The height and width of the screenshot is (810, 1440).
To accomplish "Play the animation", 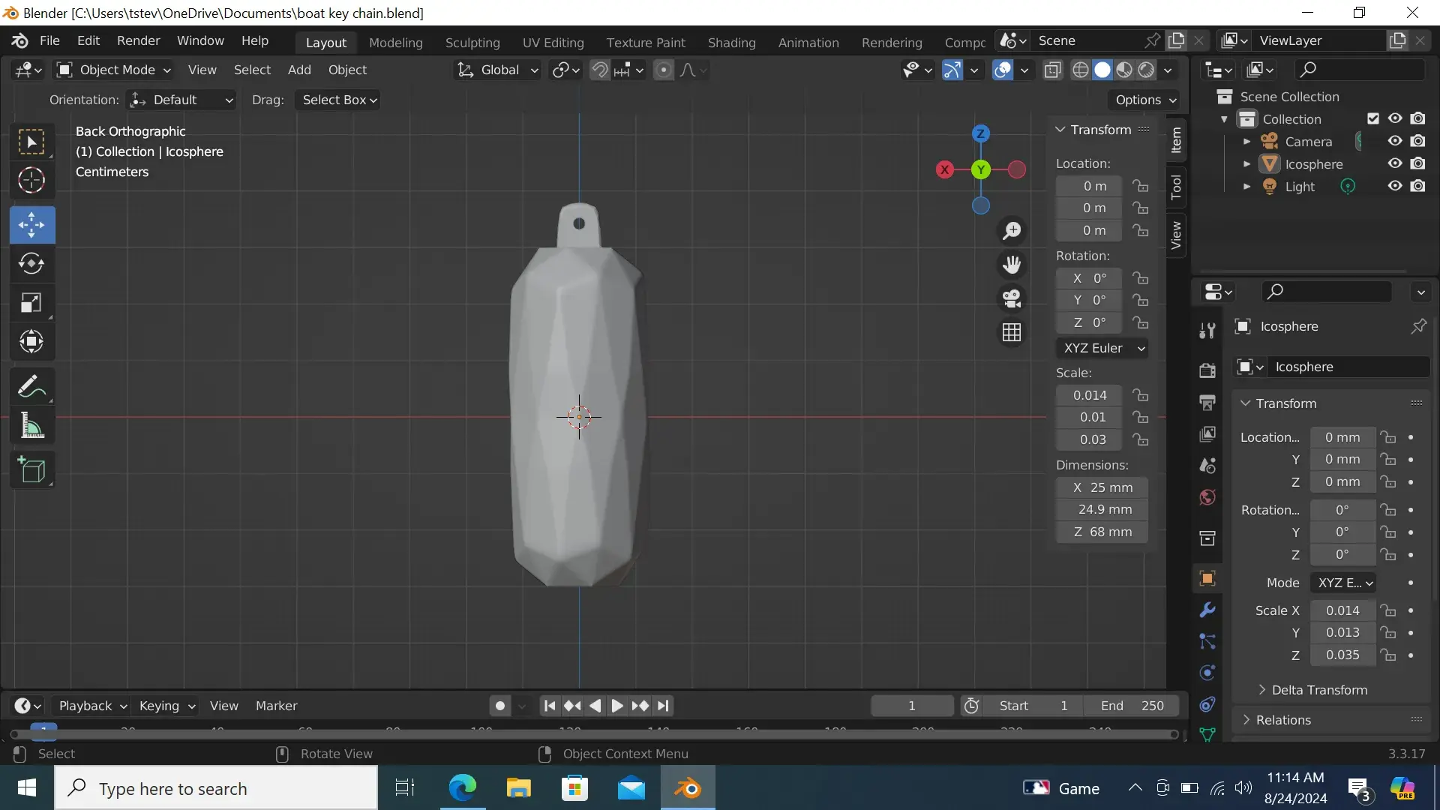I will pyautogui.click(x=616, y=706).
